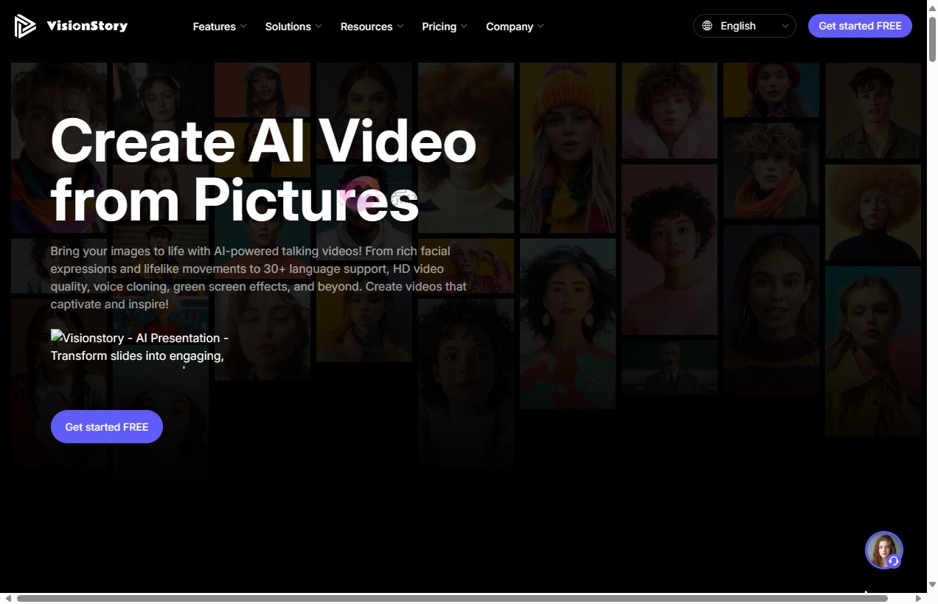Expand the chevron beside Company
Screen dimensions: 938x604
541,27
